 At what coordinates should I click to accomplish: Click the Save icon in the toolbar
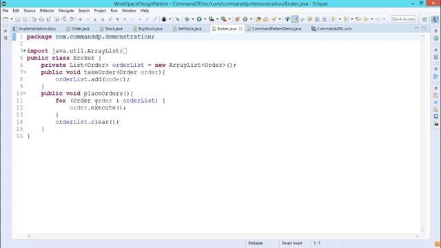click(x=18, y=19)
